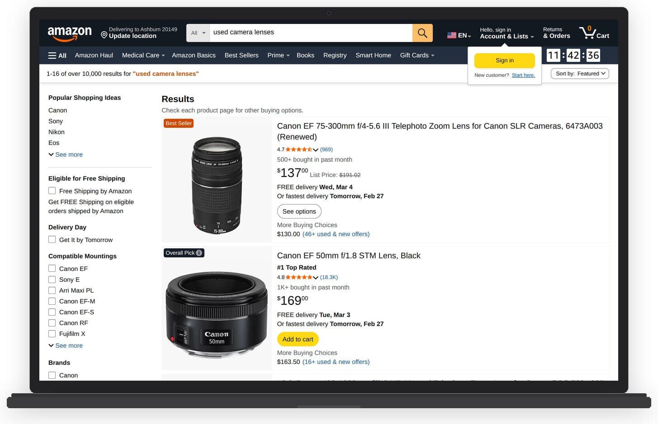
Task: Check Get It by Tomorrow delivery option
Action: click(x=52, y=239)
